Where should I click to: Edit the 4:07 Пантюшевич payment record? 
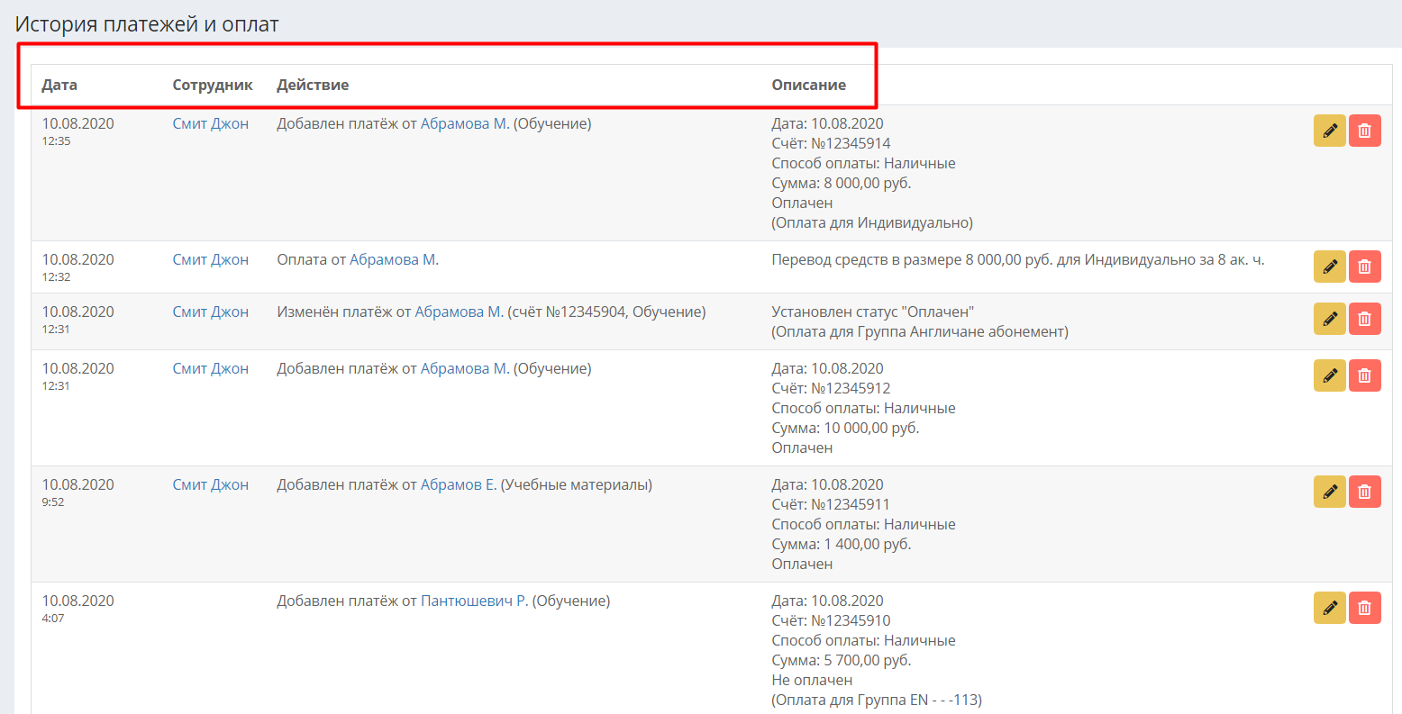pos(1329,608)
